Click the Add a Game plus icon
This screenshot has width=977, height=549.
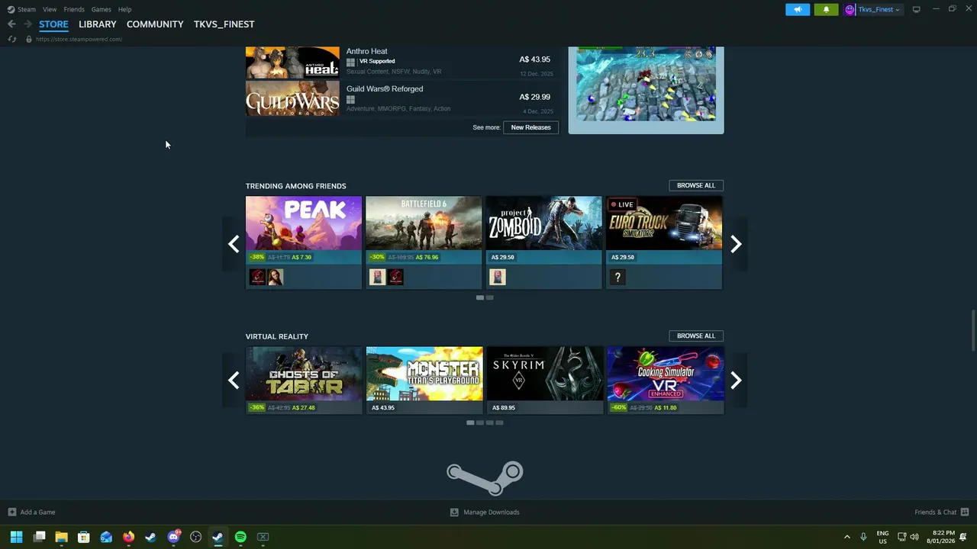(11, 512)
